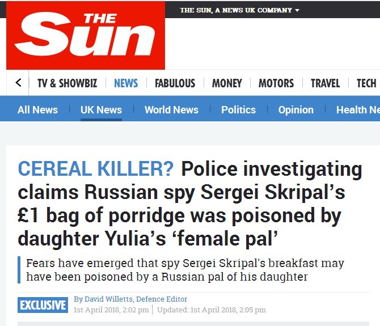The image size is (380, 326).
Task: Select the News menu item
Action: 126,83
